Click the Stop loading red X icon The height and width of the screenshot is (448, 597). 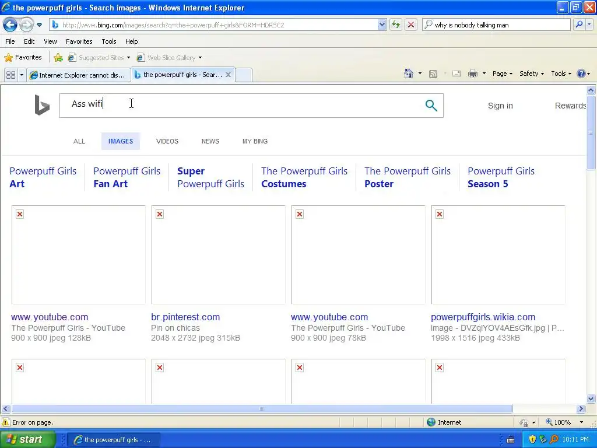point(411,25)
